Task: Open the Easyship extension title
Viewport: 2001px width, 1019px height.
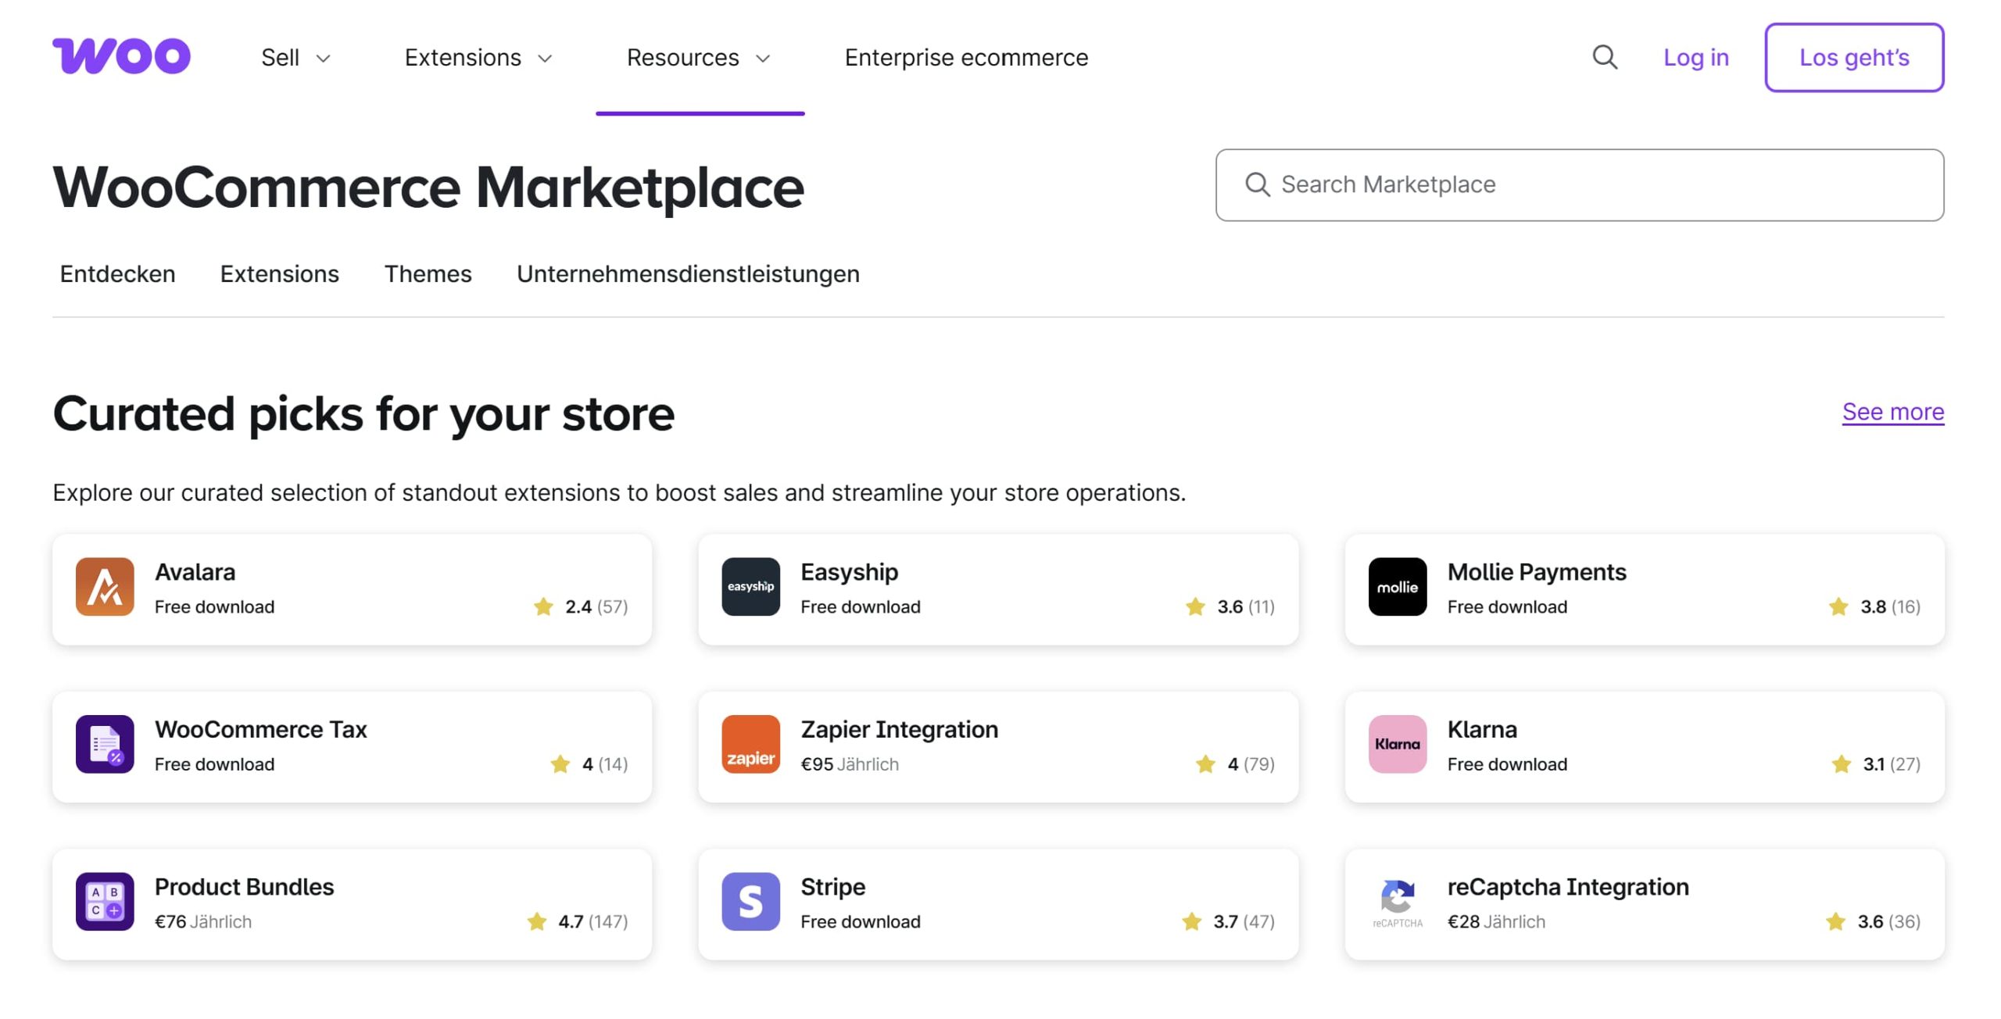Action: pyautogui.click(x=850, y=572)
